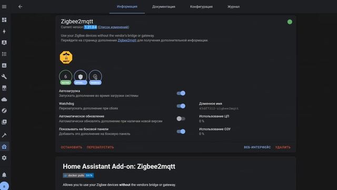Open the Energy lightning bolt icon
This screenshot has width=337, height=190.
[4, 32]
